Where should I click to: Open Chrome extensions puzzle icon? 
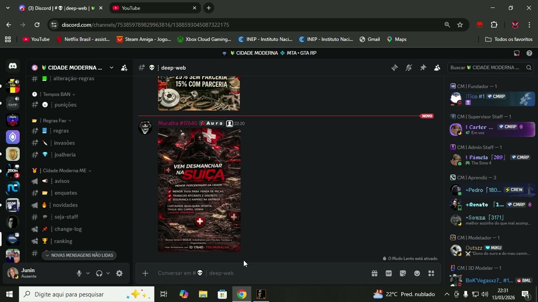pos(494,25)
